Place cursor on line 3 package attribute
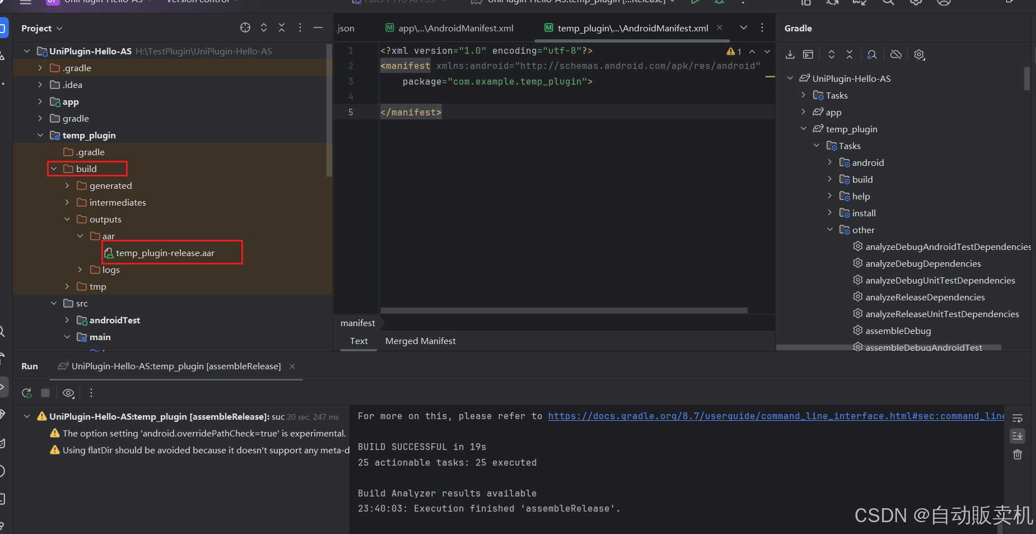 tap(497, 81)
